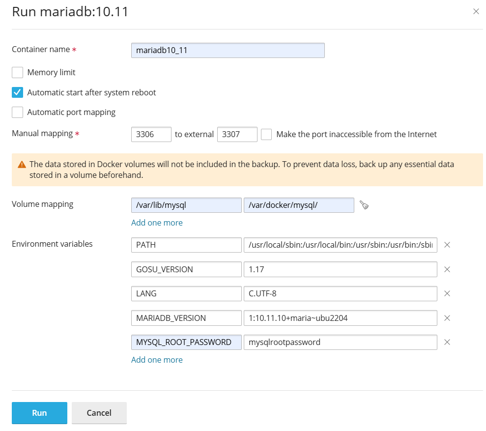
Task: Enable the Memory limit checkbox
Action: tap(18, 73)
